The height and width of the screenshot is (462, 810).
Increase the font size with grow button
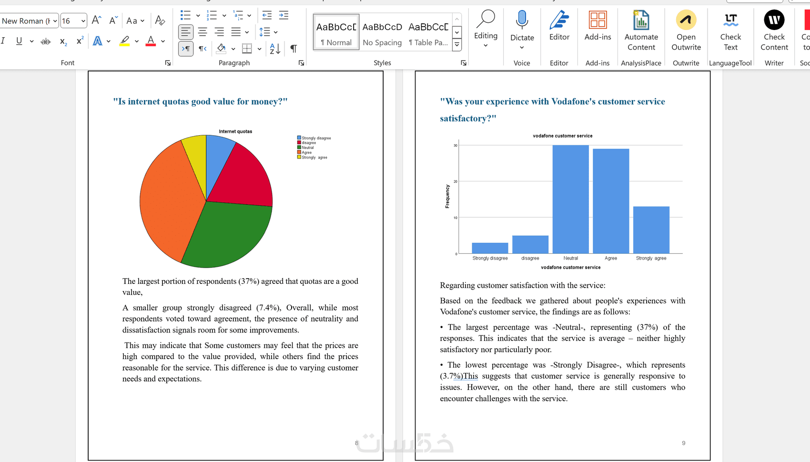tap(96, 20)
